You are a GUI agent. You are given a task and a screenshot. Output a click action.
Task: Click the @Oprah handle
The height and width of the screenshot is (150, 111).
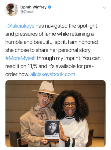pos(27,12)
